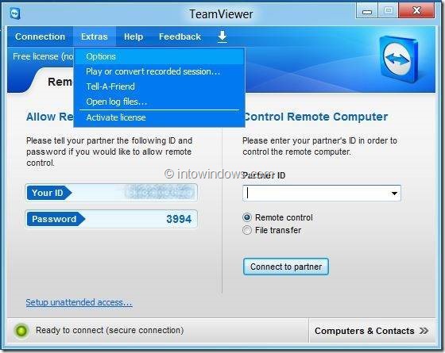
Task: Click the Connect to partner button
Action: pos(286,267)
